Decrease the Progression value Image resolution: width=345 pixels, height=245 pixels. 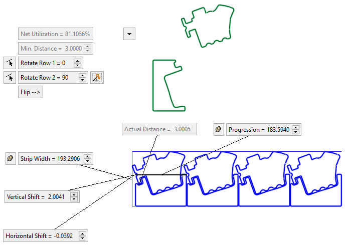tap(296, 132)
